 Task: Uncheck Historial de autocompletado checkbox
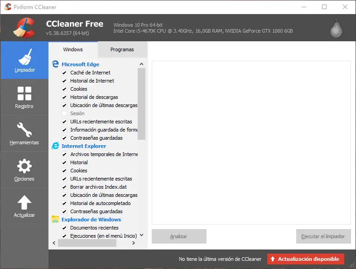click(64, 203)
